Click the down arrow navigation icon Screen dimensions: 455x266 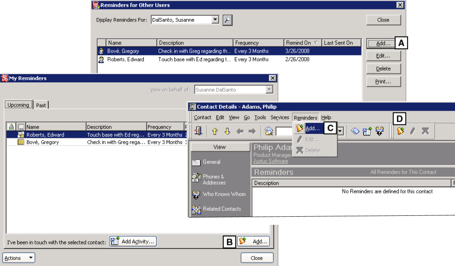pos(226,131)
